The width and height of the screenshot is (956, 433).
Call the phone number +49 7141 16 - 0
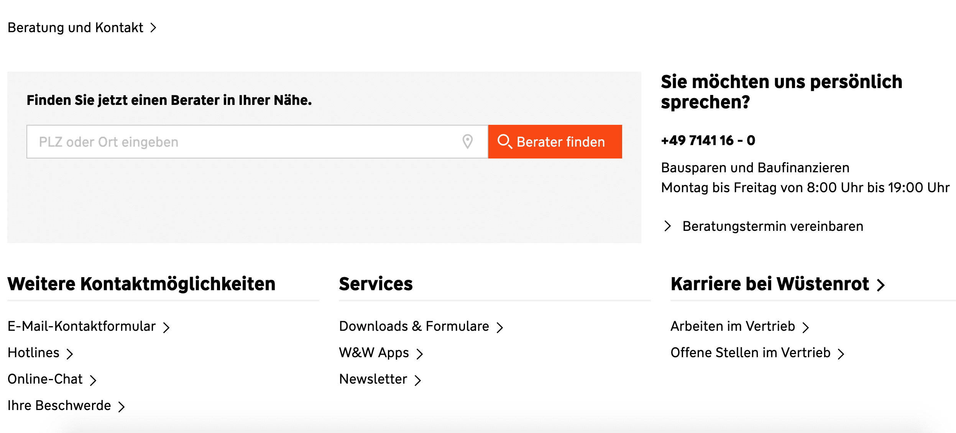click(x=708, y=141)
